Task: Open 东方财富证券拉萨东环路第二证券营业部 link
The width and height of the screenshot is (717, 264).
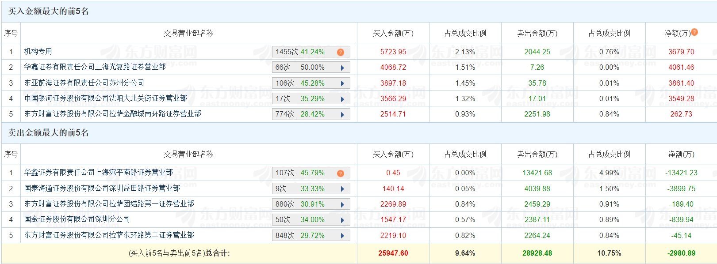Action: [x=109, y=235]
